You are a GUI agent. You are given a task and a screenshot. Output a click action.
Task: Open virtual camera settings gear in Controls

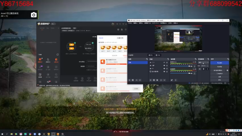click(x=227, y=70)
